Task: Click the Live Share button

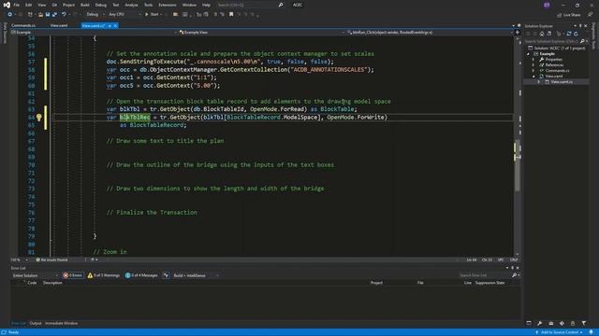Action: pos(568,15)
